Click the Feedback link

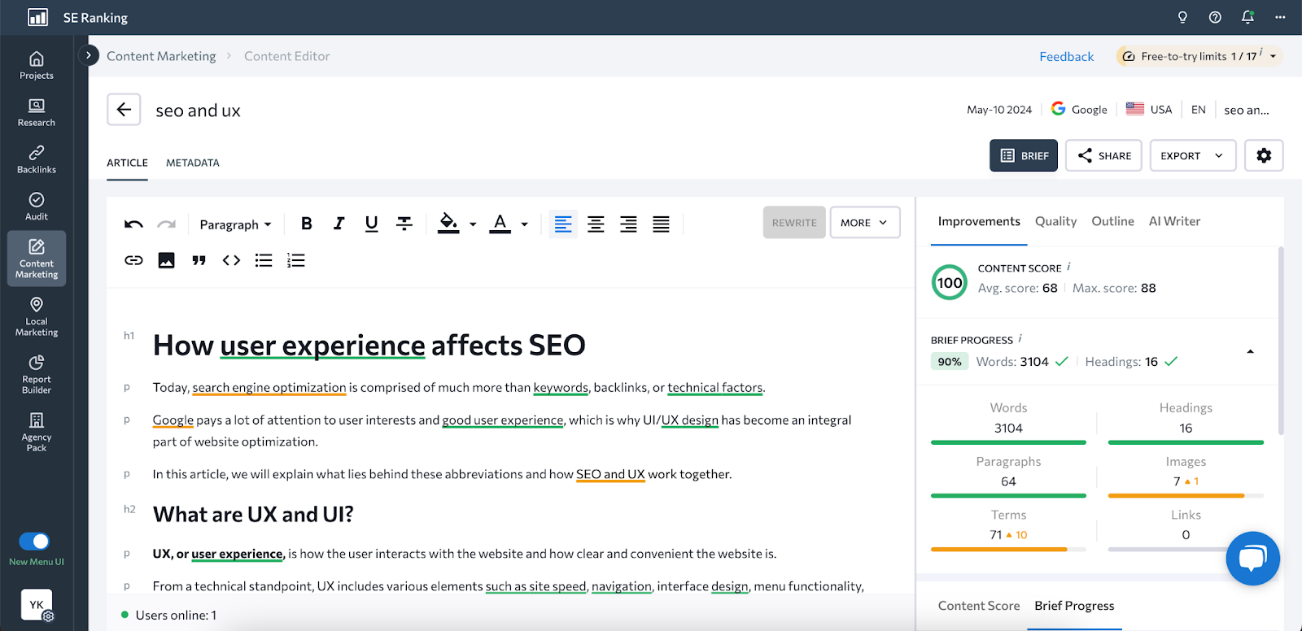1066,56
